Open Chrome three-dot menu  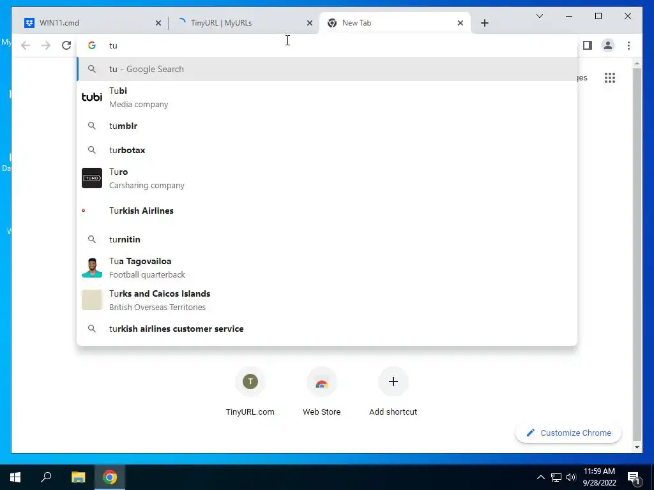pos(628,45)
